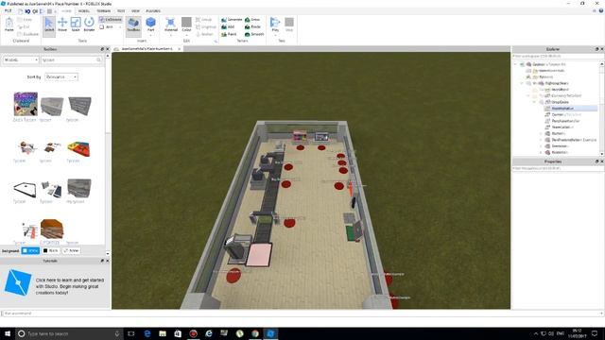Click the Stop test button
Image resolution: width=605 pixels, height=340 pixels.
289,24
